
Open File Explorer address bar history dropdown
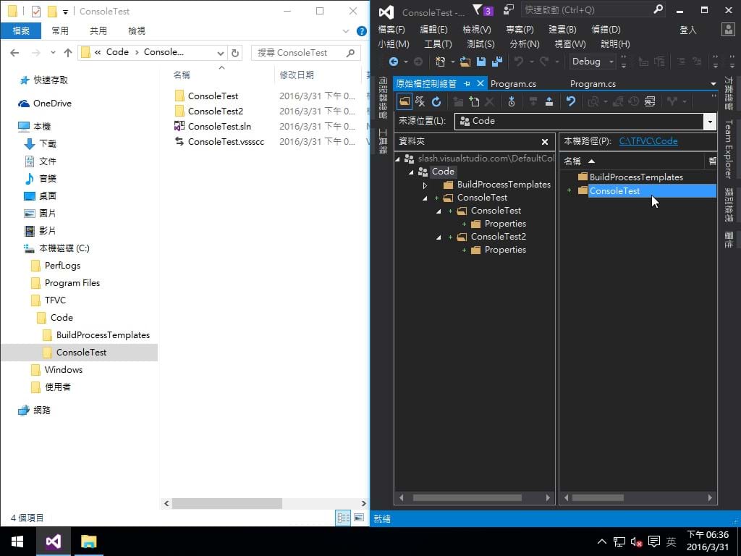point(220,53)
